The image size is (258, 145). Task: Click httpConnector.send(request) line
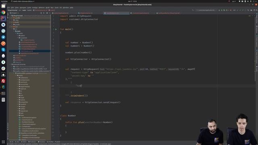(x=93, y=102)
